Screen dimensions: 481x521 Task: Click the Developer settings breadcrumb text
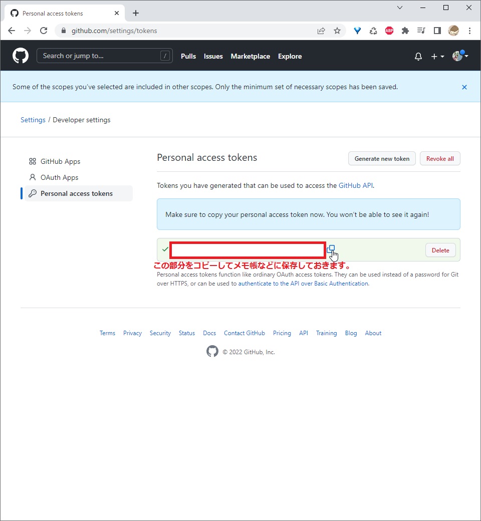tap(82, 120)
